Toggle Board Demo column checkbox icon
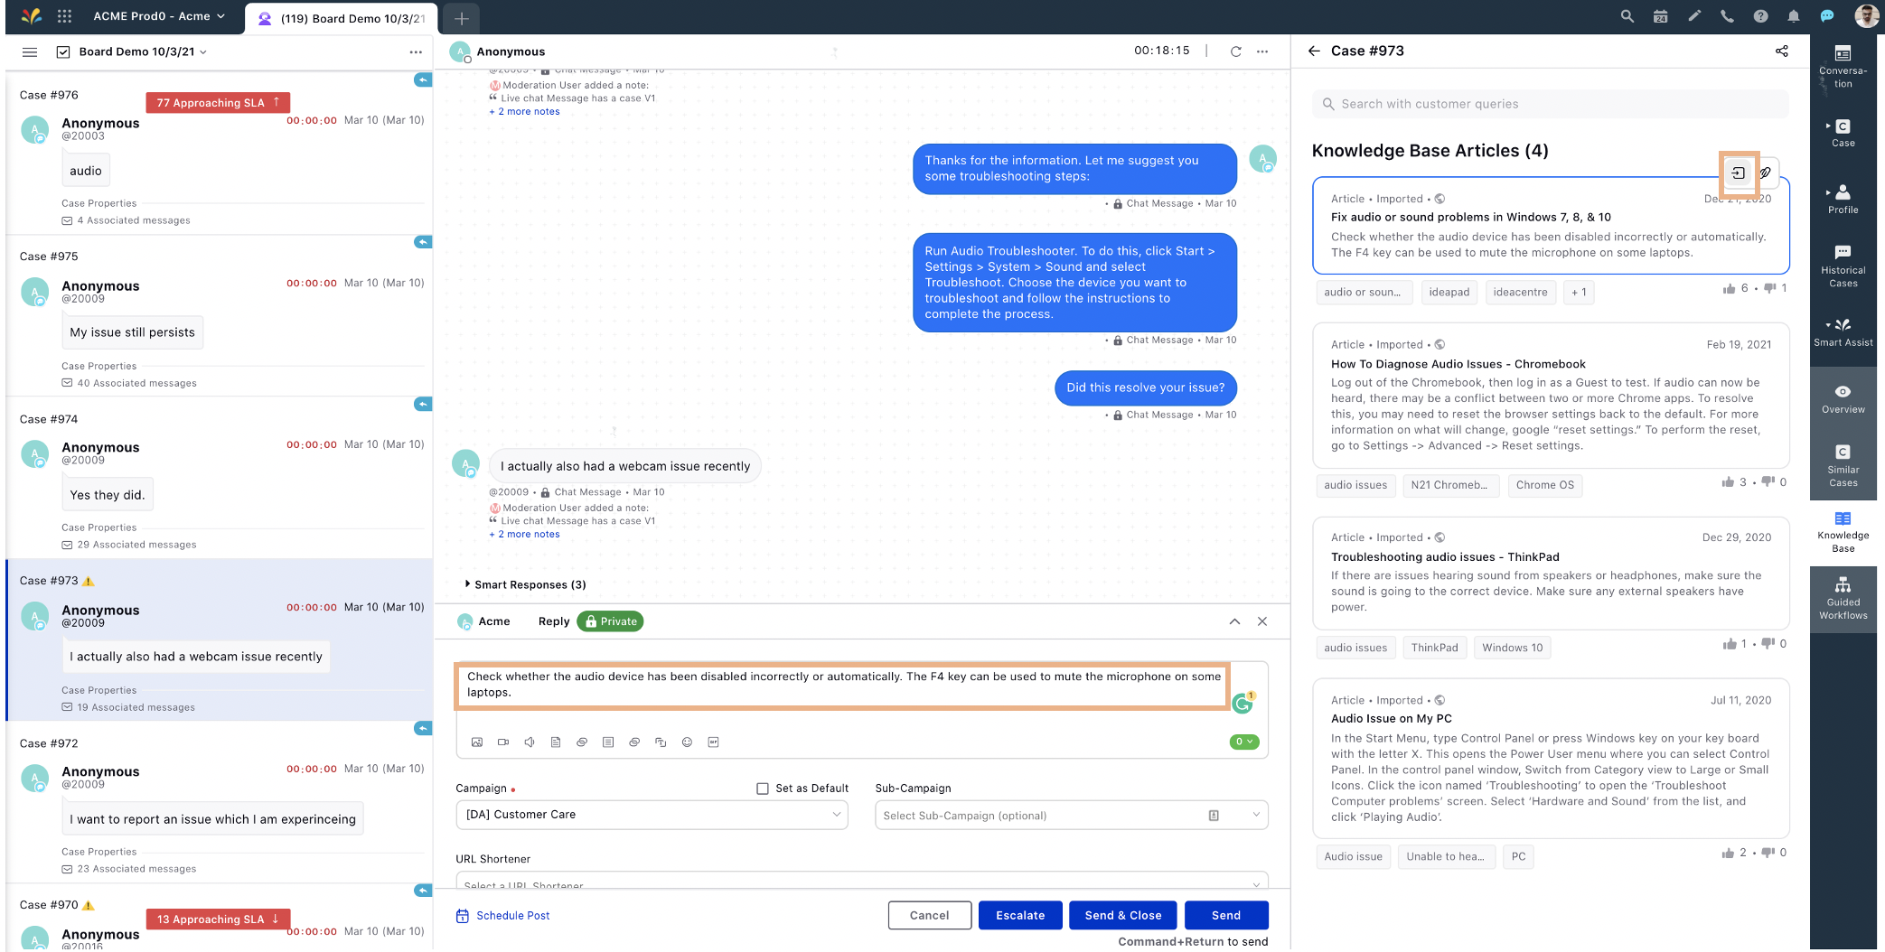 point(63,51)
